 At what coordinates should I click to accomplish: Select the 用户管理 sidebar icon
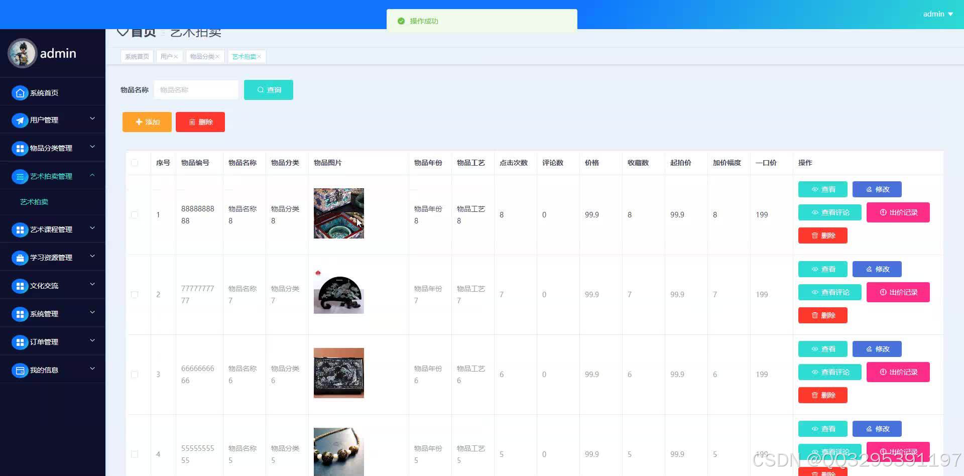point(20,120)
